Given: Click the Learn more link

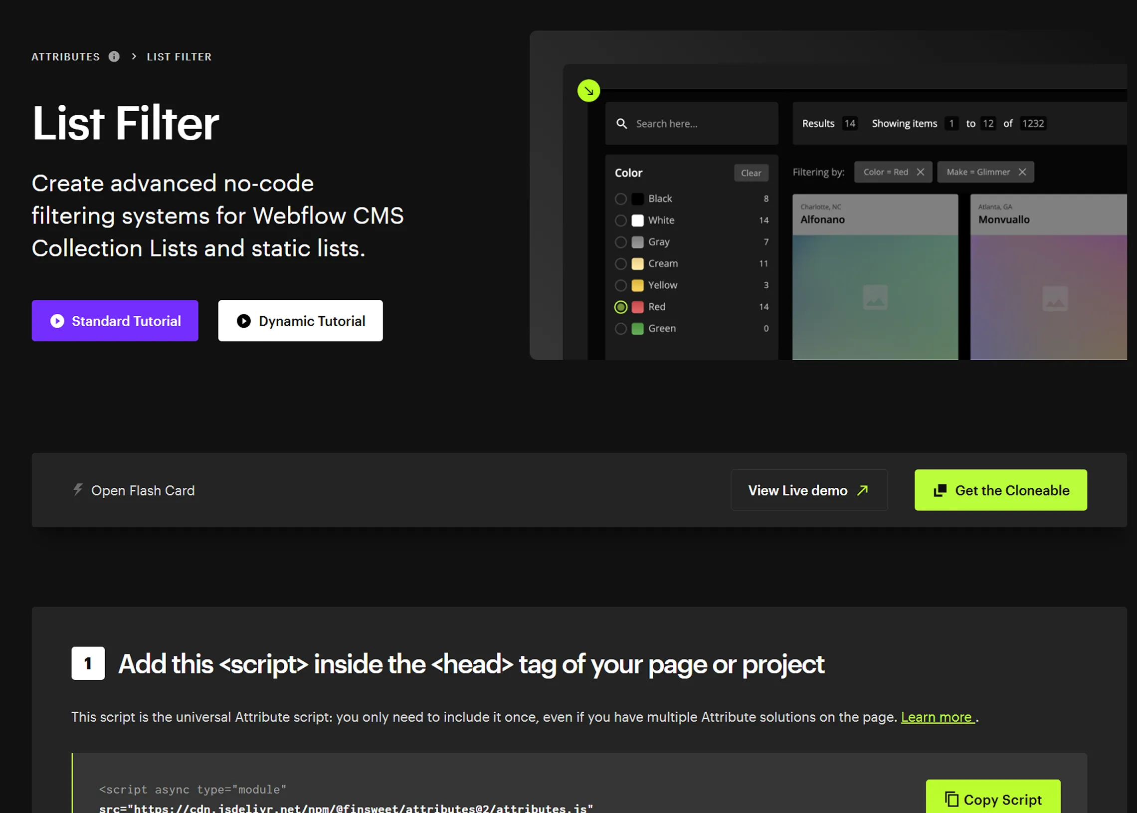Looking at the screenshot, I should pos(937,717).
